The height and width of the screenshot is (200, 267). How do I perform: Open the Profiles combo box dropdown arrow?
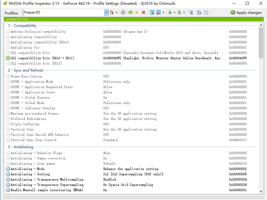(x=106, y=12)
